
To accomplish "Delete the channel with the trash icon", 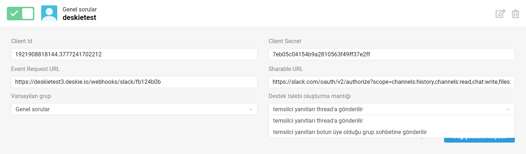I will [x=516, y=14].
